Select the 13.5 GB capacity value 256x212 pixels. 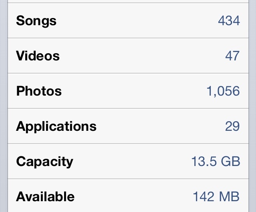pos(216,161)
